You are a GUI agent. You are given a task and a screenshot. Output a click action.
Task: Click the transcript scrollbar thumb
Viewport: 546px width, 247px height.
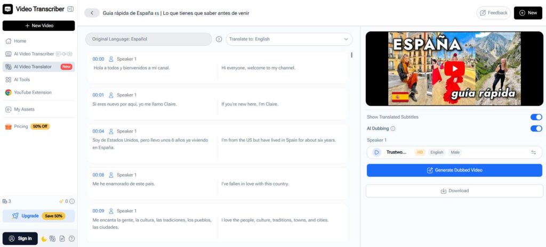point(352,55)
